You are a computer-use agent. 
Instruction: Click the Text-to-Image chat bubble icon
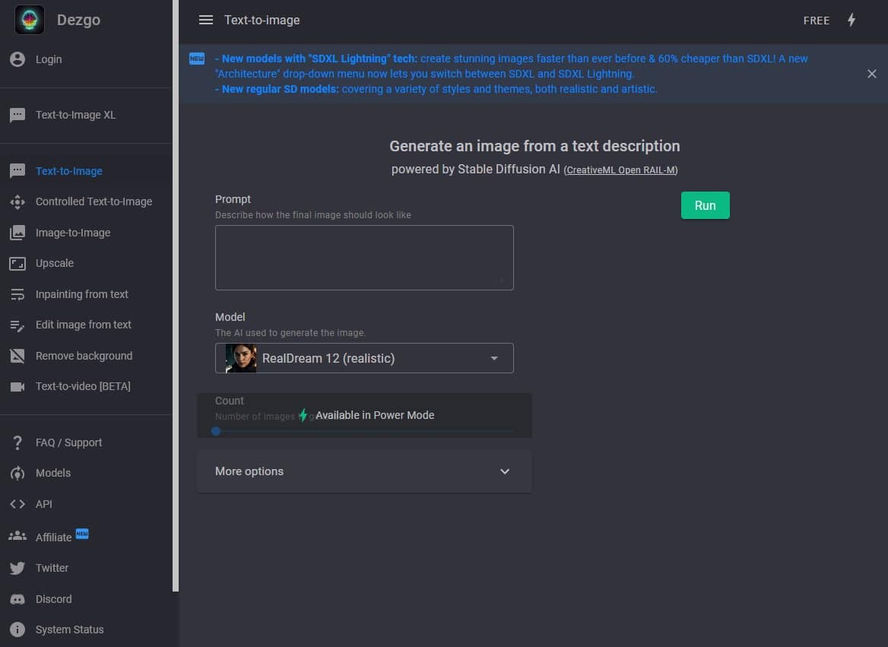[x=17, y=170]
